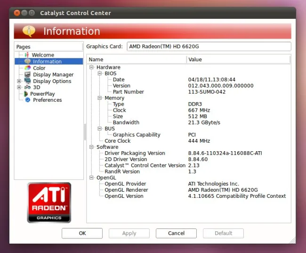Click the 3D glasses icon
Viewport: 306px width, 253px height.
click(27, 87)
